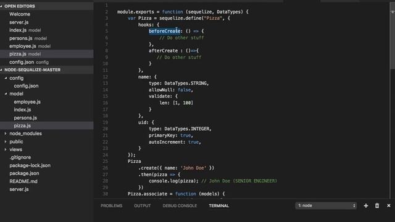Open employee.js model in open editors
This screenshot has width=395, height=222.
(30, 46)
